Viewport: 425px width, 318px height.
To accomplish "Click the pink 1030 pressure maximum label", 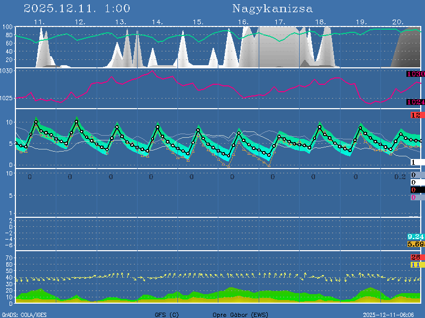I will (414, 74).
